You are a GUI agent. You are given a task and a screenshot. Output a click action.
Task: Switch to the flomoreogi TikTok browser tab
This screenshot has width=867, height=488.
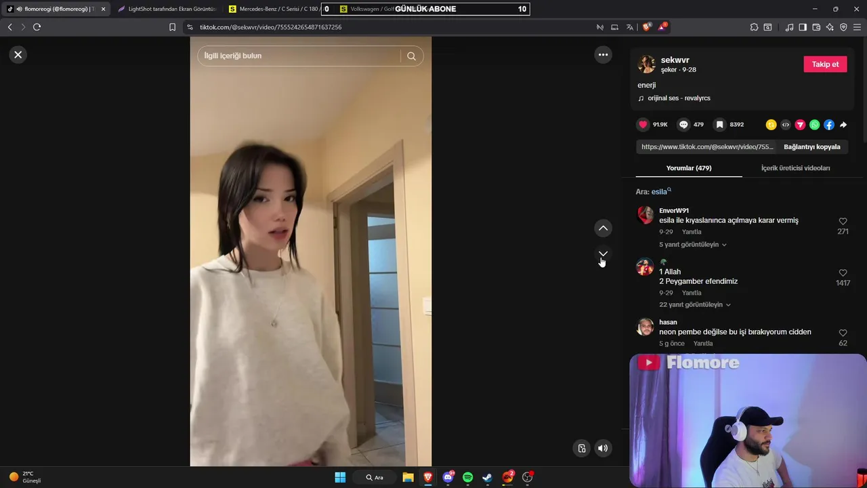coord(56,9)
